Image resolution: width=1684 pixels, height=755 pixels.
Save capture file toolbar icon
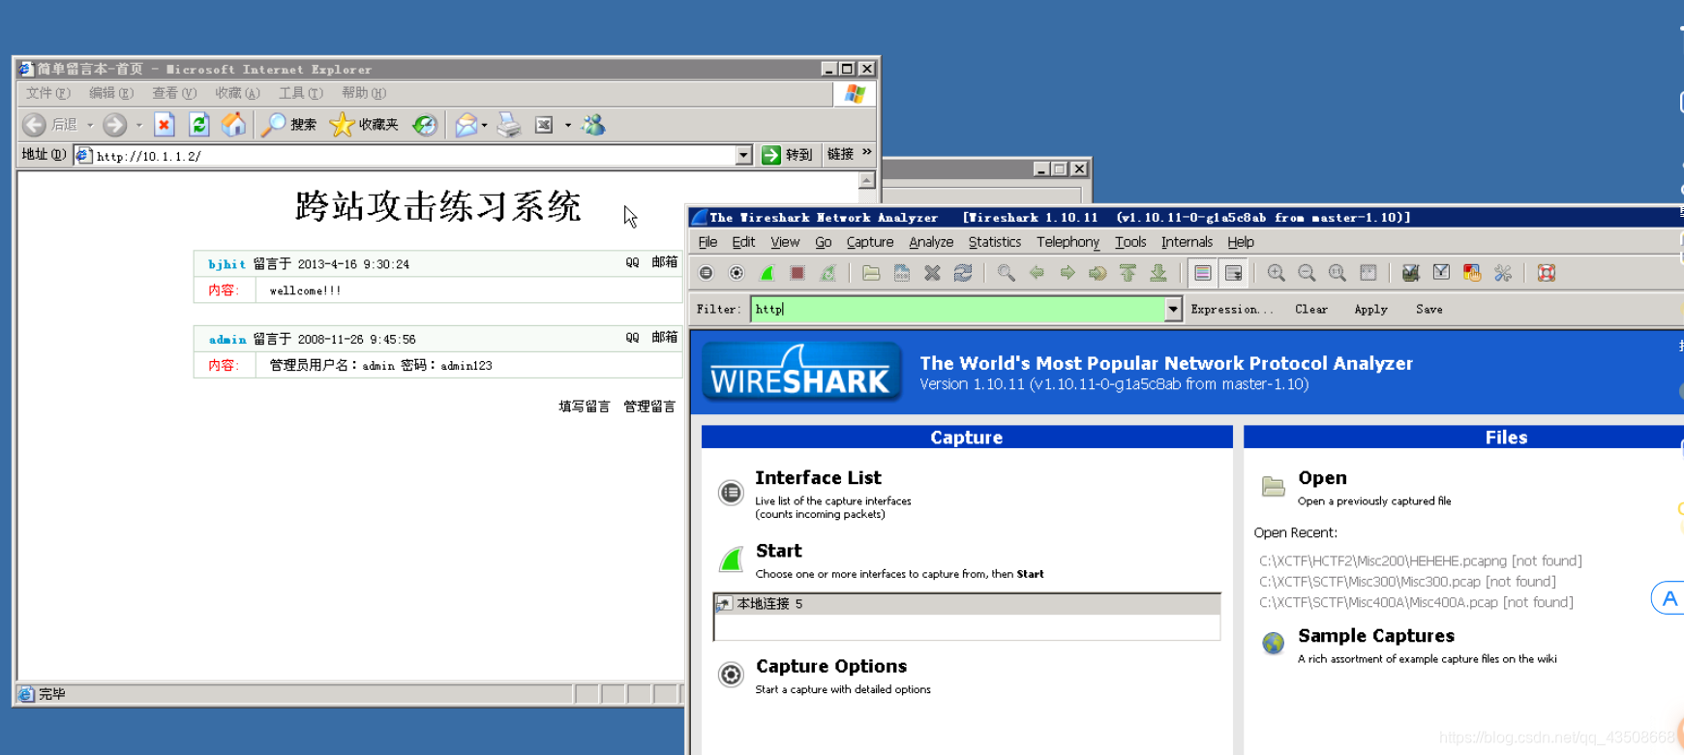pyautogui.click(x=902, y=273)
